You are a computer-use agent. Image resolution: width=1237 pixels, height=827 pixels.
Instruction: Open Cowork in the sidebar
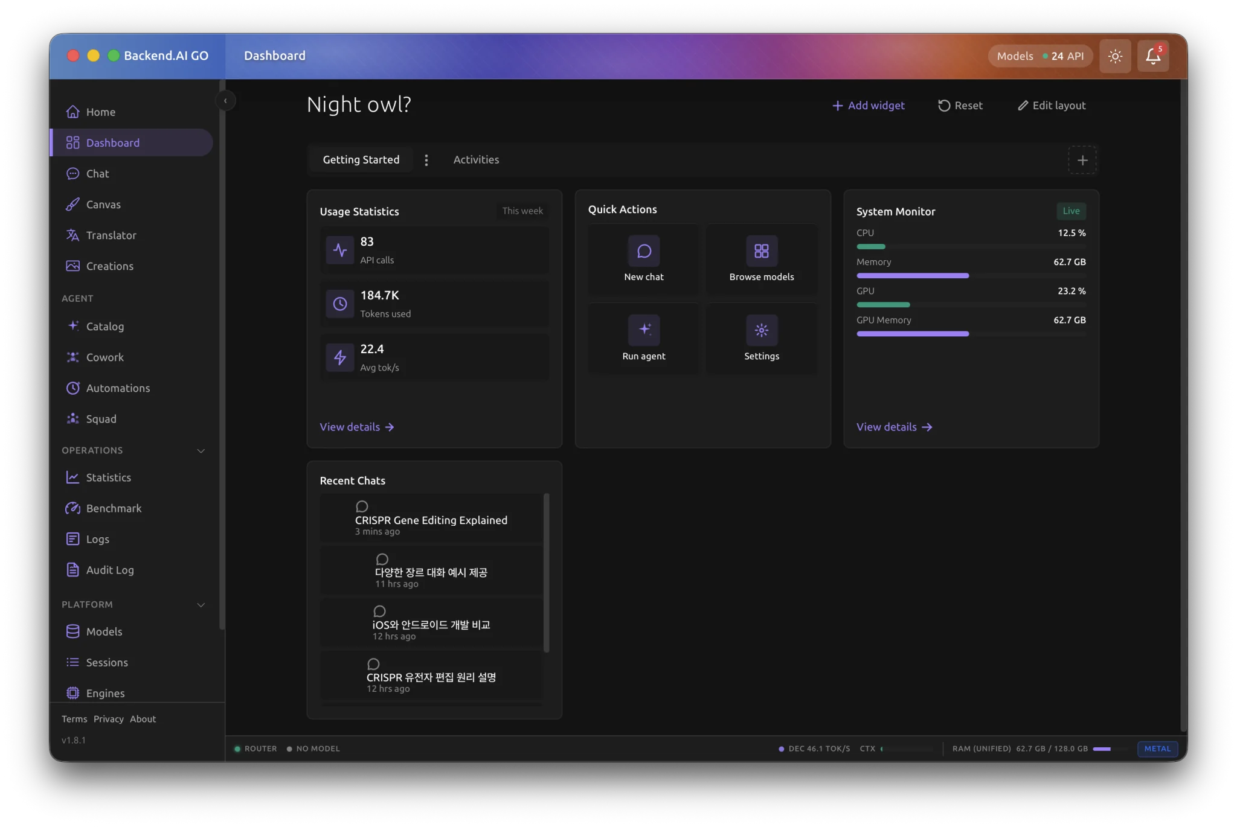132,357
